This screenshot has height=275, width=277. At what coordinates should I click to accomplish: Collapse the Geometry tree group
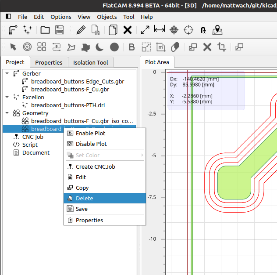click(7, 113)
